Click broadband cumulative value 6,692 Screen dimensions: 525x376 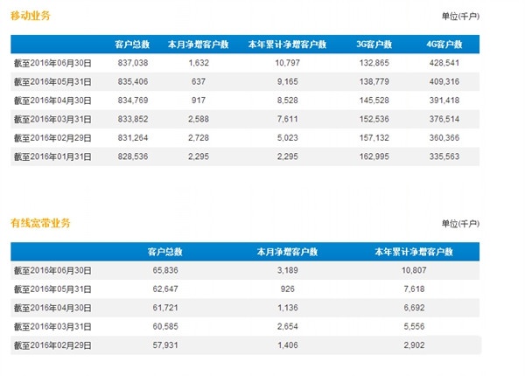414,308
